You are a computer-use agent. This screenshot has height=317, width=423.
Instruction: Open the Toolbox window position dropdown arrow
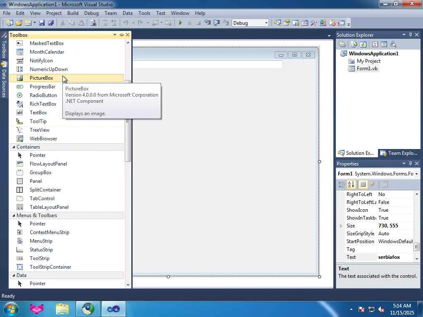point(115,35)
